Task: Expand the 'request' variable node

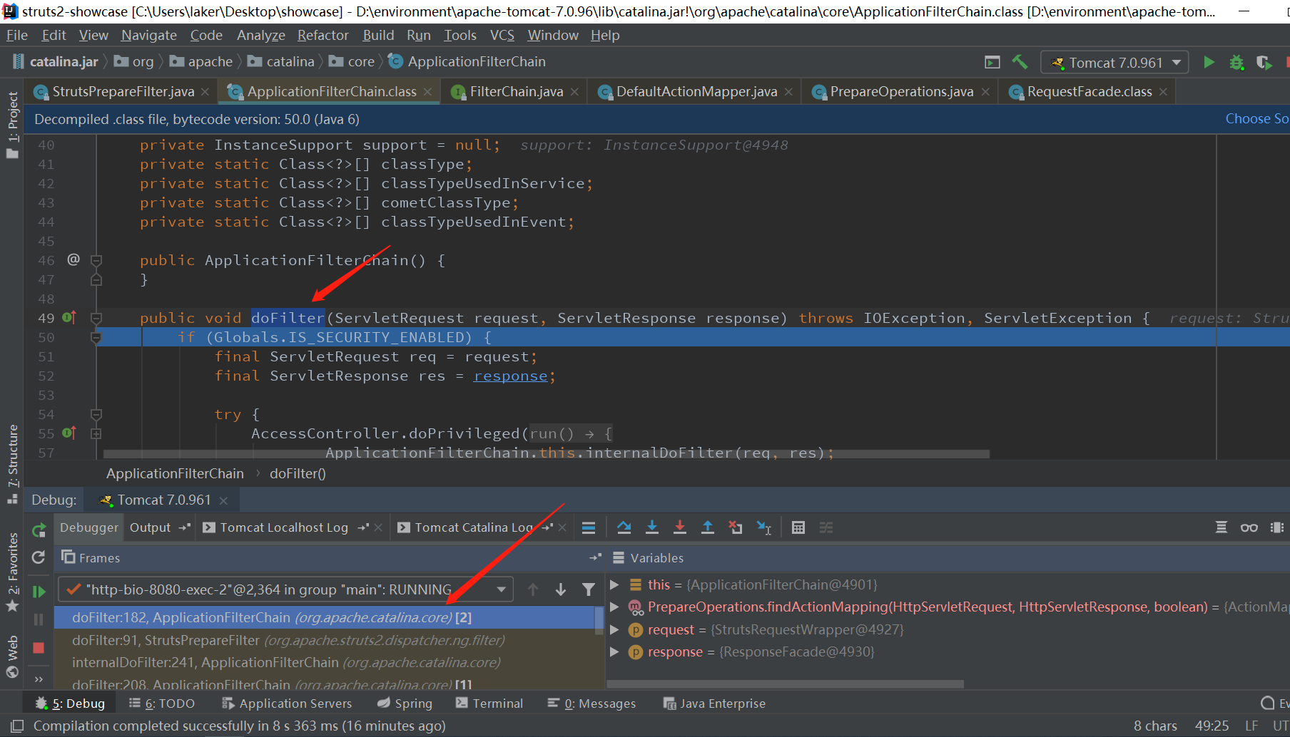Action: tap(614, 629)
